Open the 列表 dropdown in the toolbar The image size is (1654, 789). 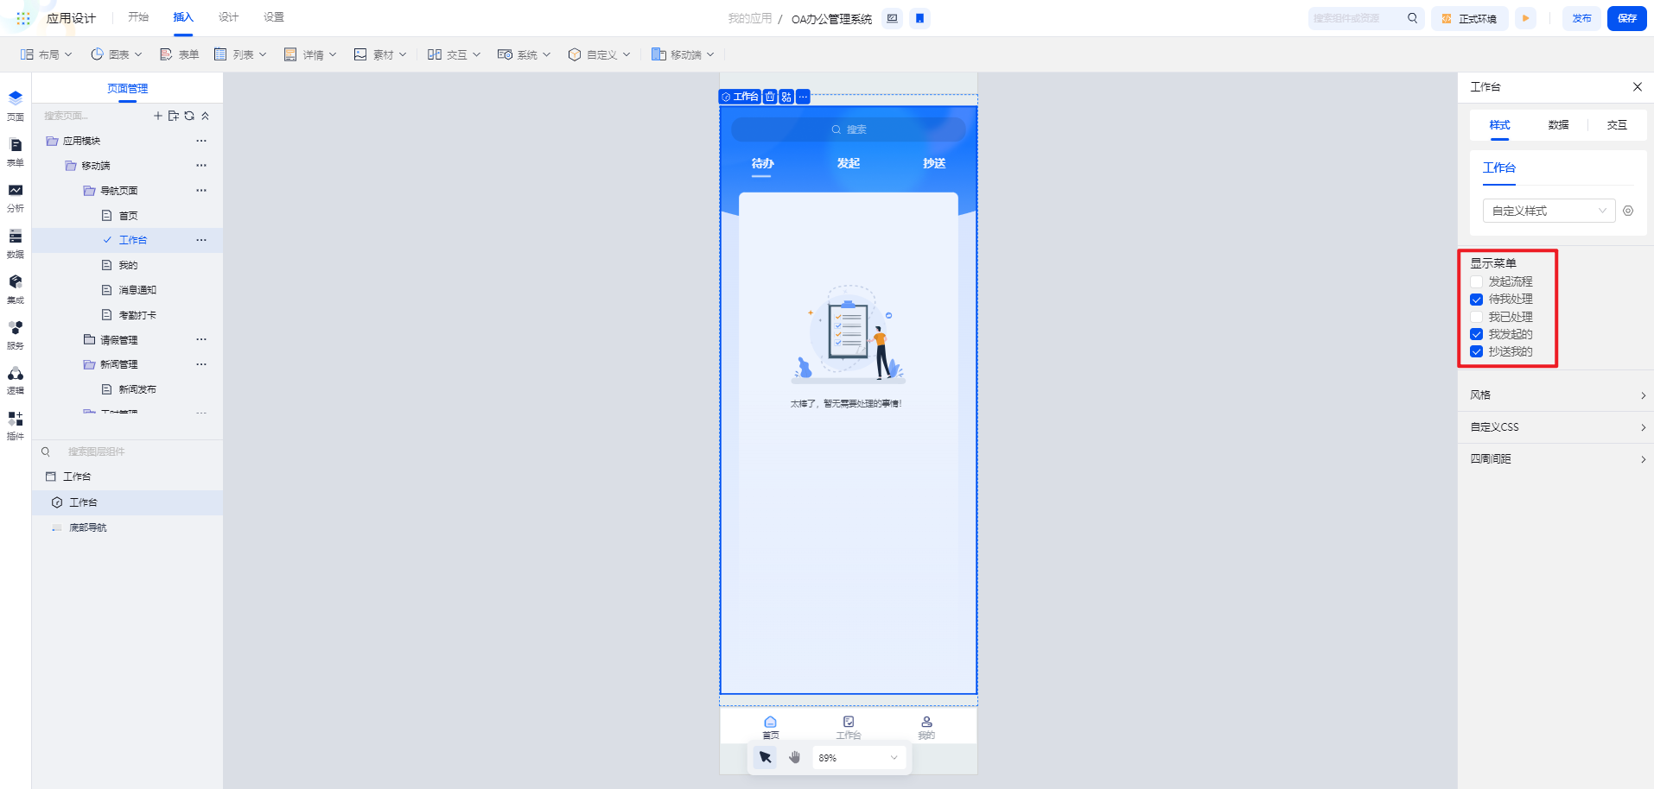pos(241,54)
